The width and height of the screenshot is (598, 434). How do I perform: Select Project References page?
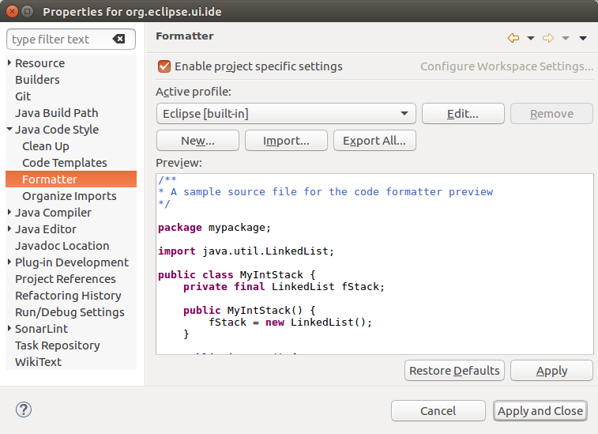tap(66, 278)
